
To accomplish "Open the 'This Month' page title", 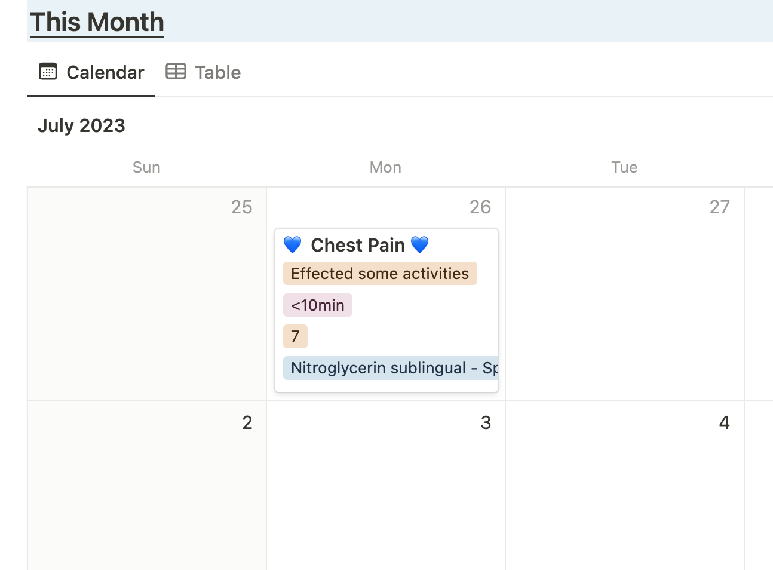I will [x=96, y=22].
